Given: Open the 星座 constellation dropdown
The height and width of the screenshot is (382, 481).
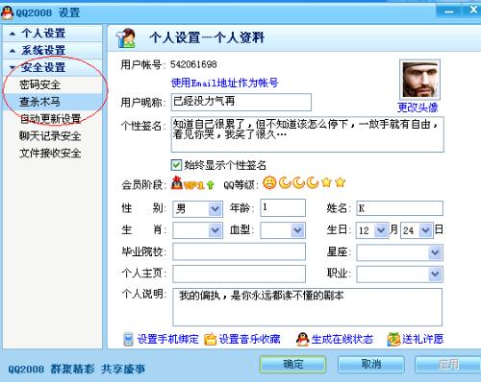Looking at the screenshot, I should tap(435, 252).
